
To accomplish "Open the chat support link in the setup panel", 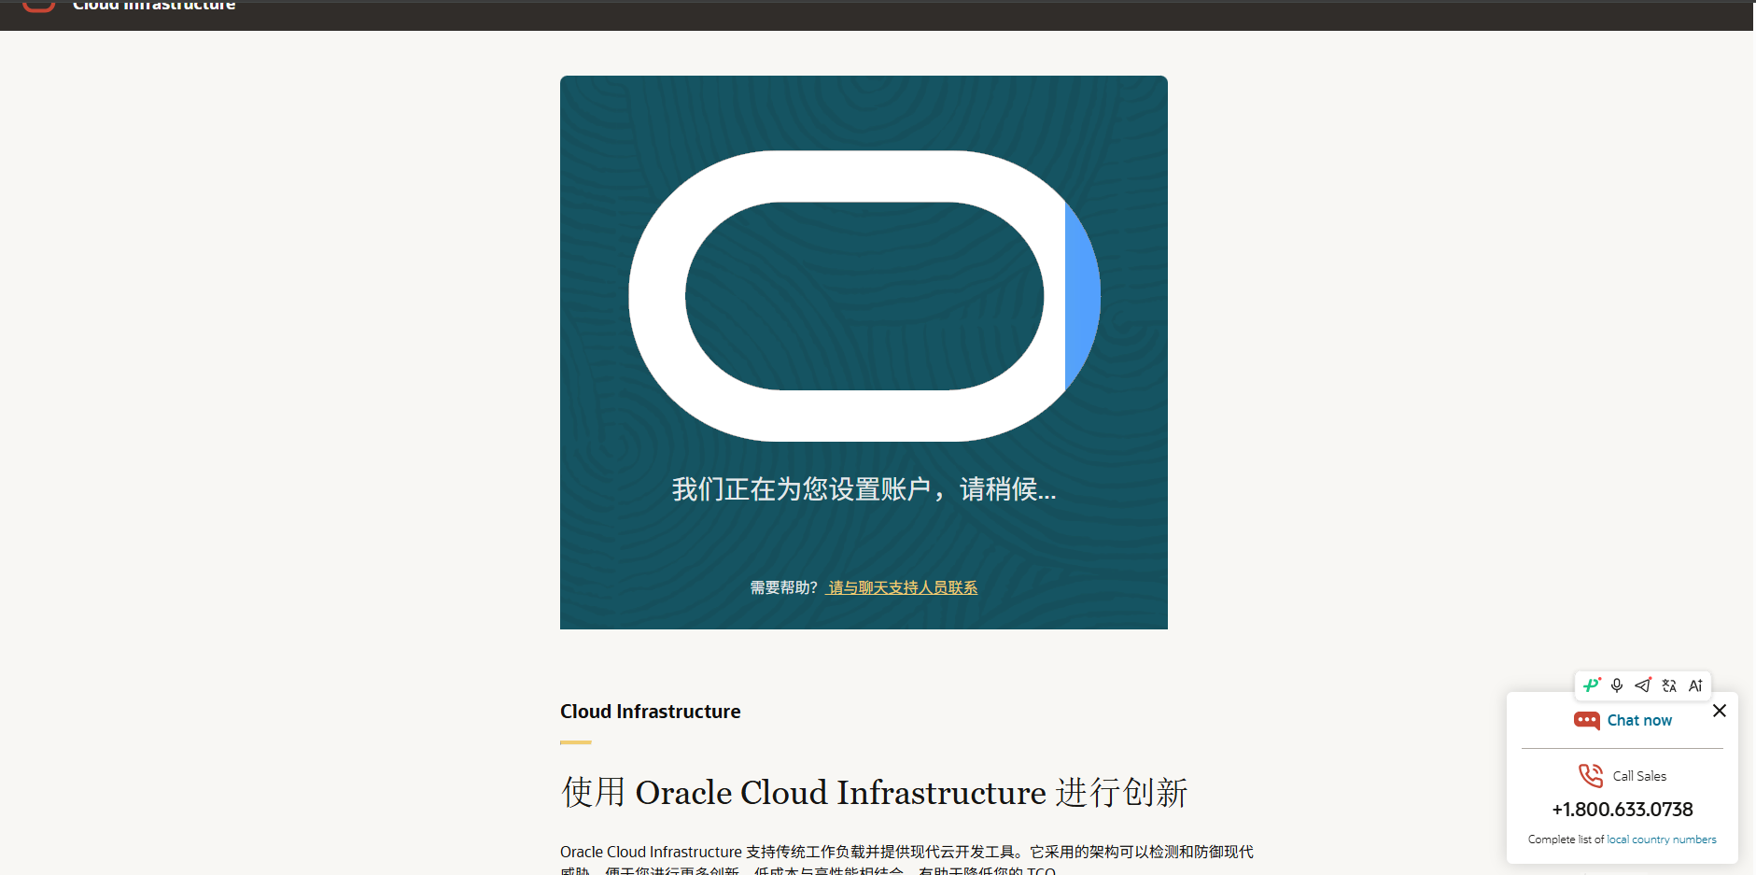I will (x=903, y=587).
